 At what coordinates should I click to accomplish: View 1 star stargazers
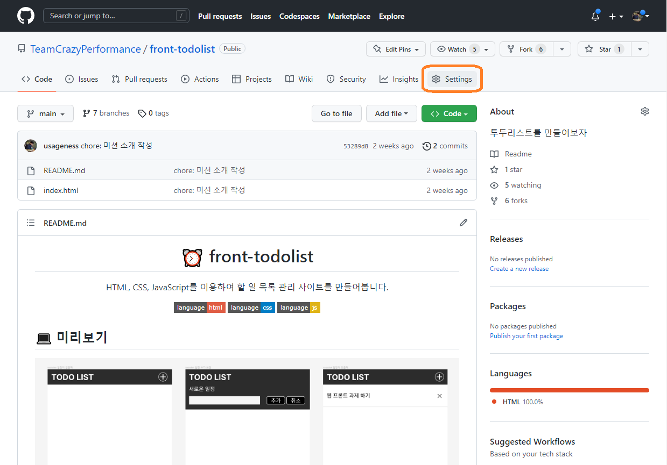click(506, 169)
